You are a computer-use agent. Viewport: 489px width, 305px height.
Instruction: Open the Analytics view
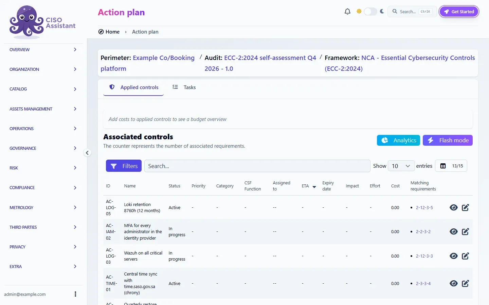click(398, 140)
